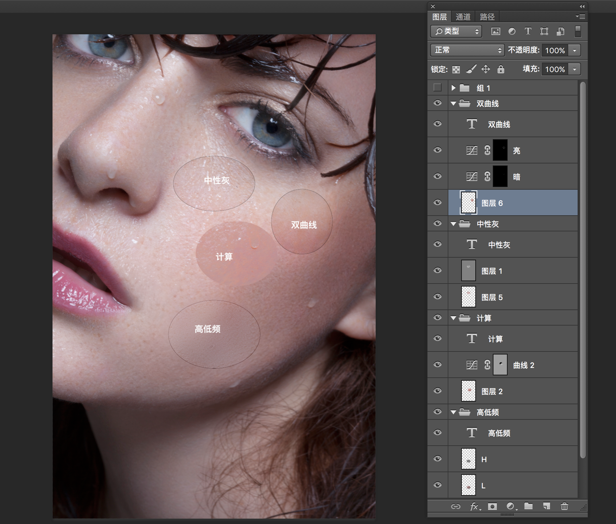Toggle visibility of 图层 6

(438, 202)
